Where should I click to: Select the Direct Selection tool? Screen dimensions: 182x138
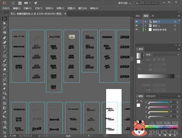pos(4,23)
